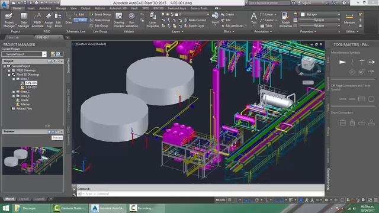
Task: Open the AutoCAD application menu logo
Action: (5, 5)
